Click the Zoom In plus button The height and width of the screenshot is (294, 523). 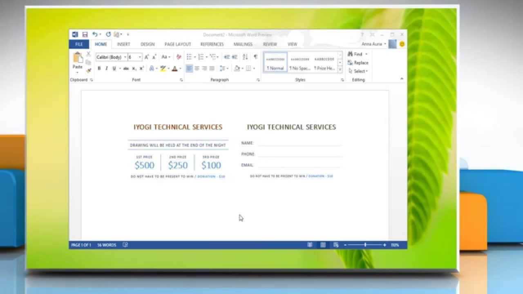tap(384, 245)
